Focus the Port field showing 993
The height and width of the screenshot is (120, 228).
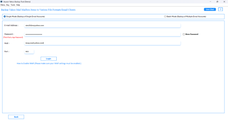(29, 52)
